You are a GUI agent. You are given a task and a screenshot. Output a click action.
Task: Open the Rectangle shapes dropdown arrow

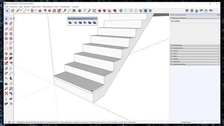[36, 10]
